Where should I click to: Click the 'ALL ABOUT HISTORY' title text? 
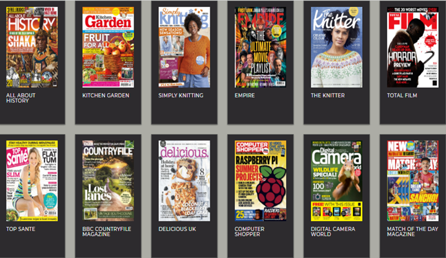point(21,98)
